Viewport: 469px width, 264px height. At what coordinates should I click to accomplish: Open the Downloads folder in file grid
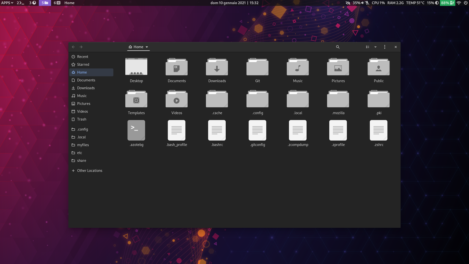click(x=217, y=67)
